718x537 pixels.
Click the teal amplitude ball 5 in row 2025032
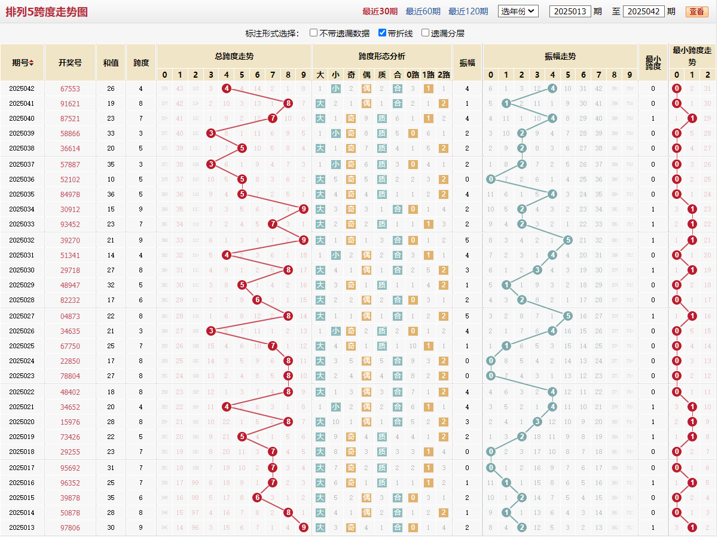tap(568, 240)
